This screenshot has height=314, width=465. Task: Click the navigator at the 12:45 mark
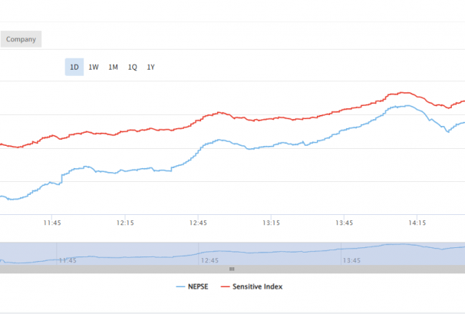(x=209, y=260)
